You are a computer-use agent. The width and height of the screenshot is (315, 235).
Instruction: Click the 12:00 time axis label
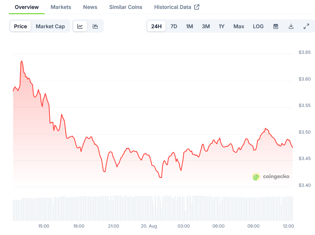coord(288,226)
